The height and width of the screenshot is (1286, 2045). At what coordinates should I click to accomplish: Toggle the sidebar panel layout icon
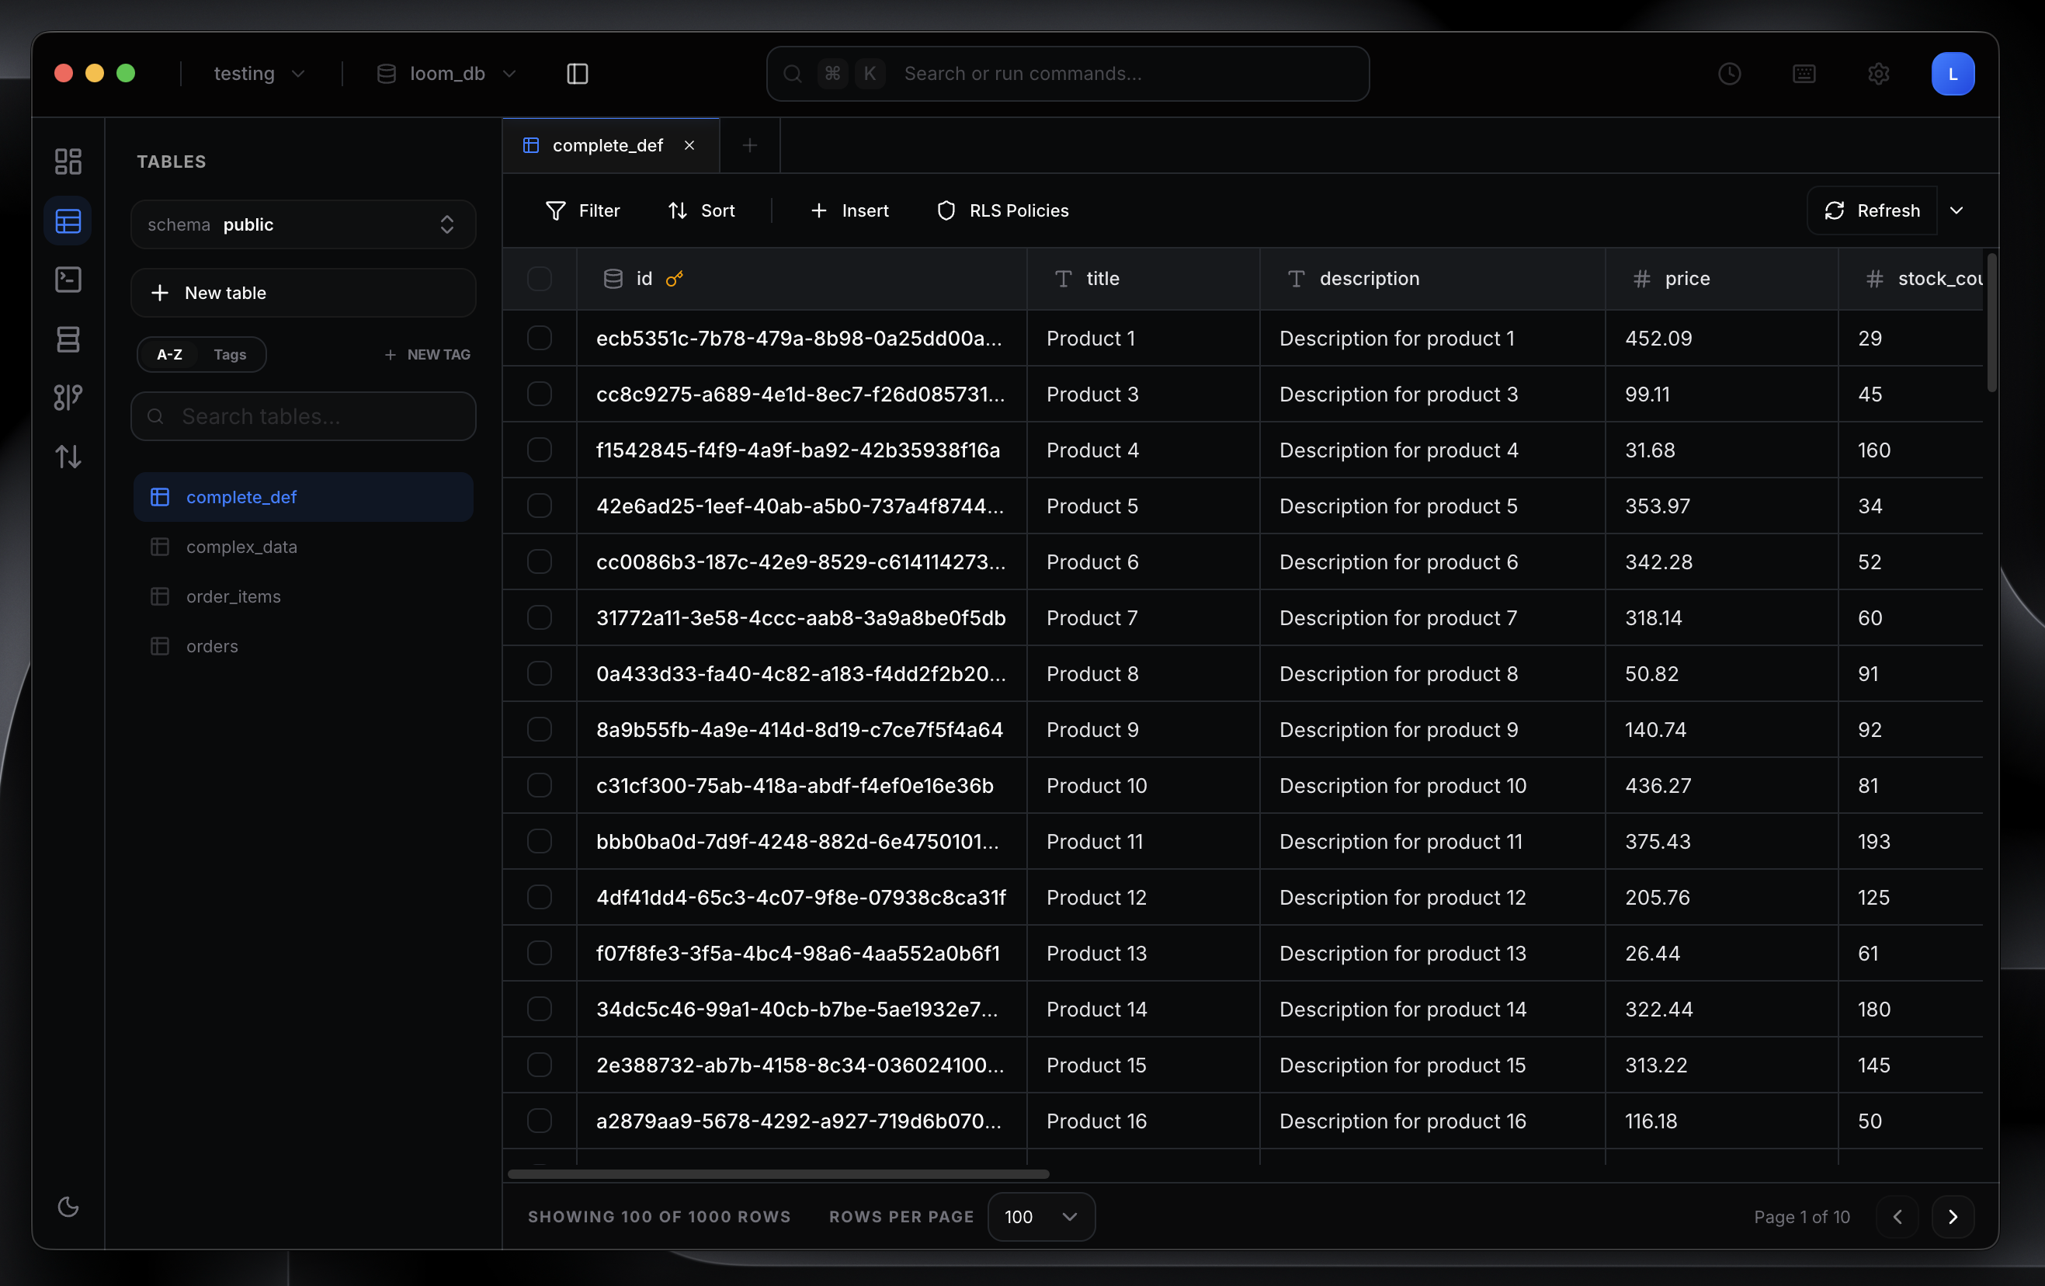577,74
